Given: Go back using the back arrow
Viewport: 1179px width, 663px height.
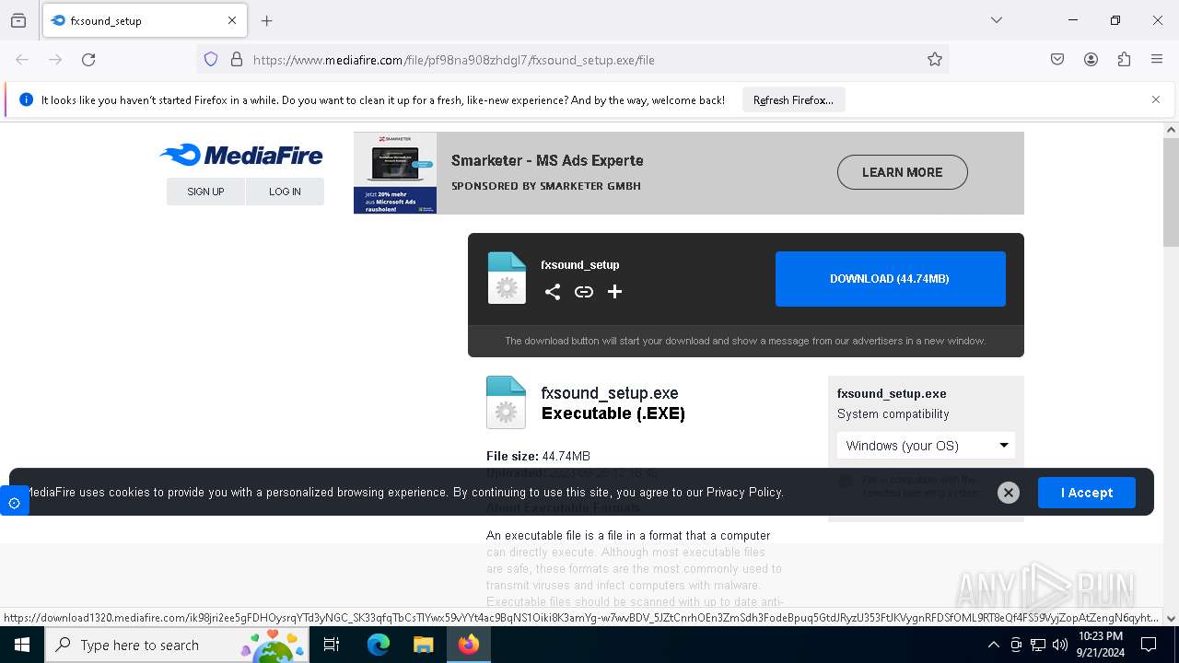Looking at the screenshot, I should (x=22, y=60).
